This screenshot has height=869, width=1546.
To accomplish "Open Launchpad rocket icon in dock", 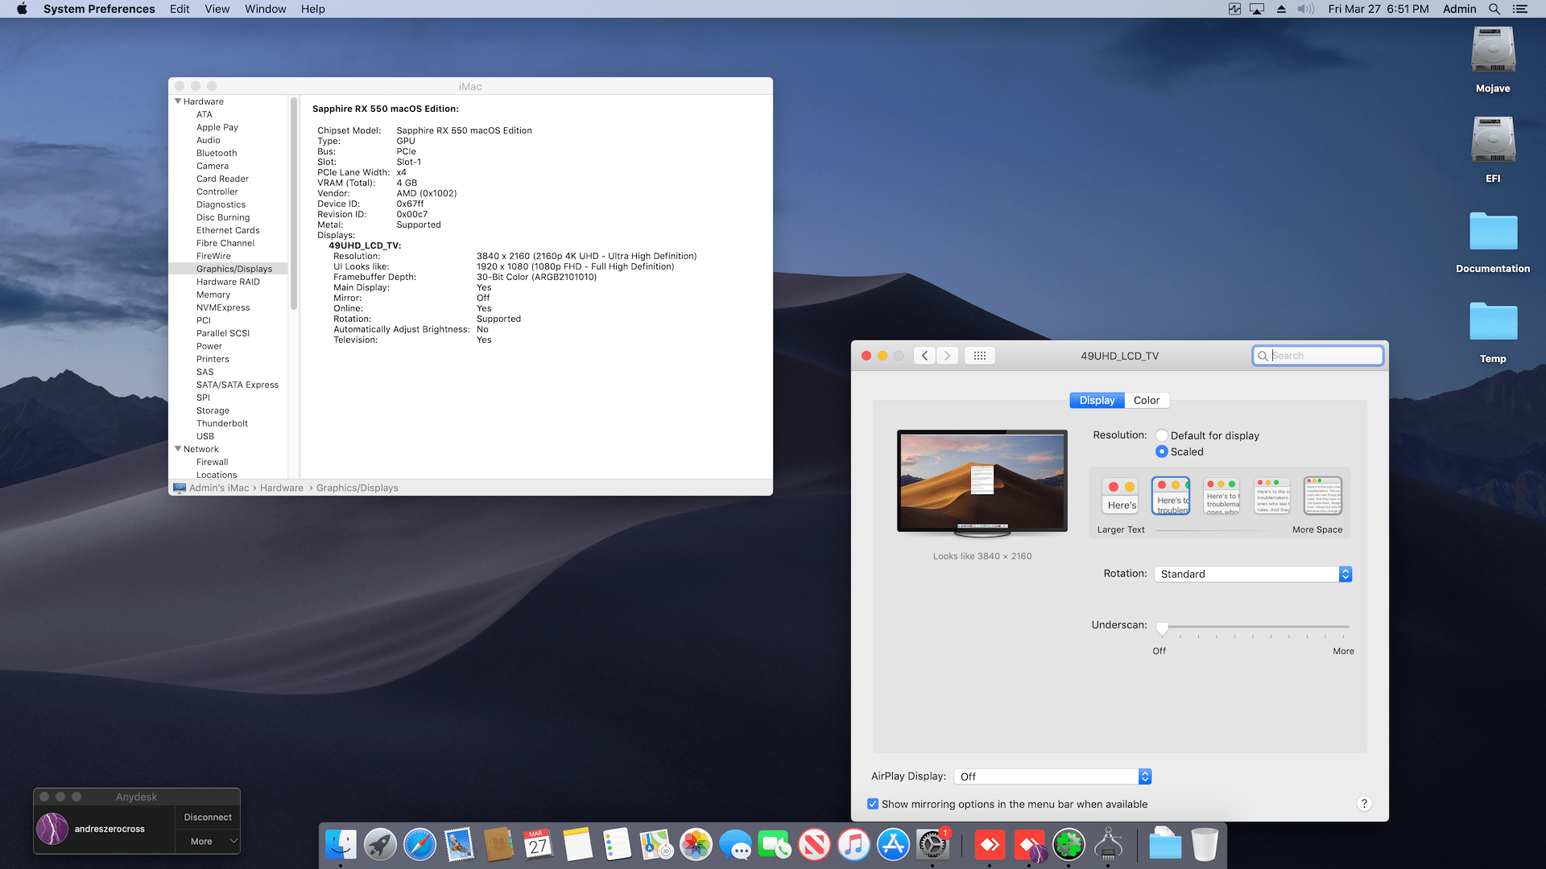I will coord(380,845).
